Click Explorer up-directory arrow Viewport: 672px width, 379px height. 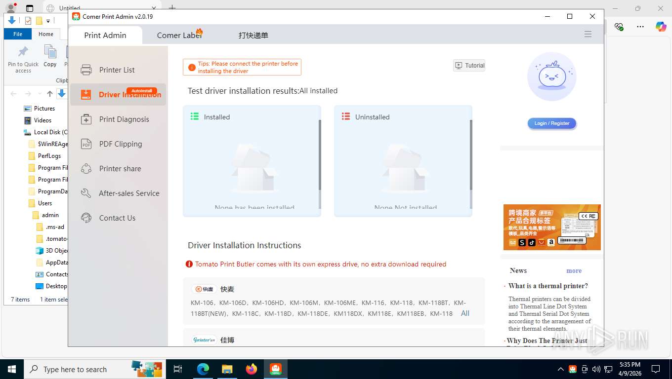[50, 94]
